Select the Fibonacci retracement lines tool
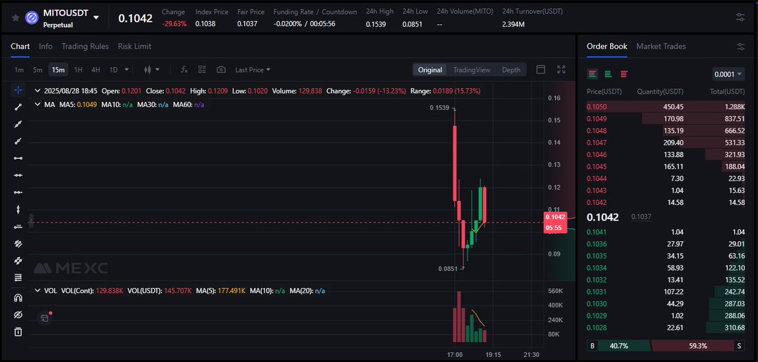 [x=18, y=277]
